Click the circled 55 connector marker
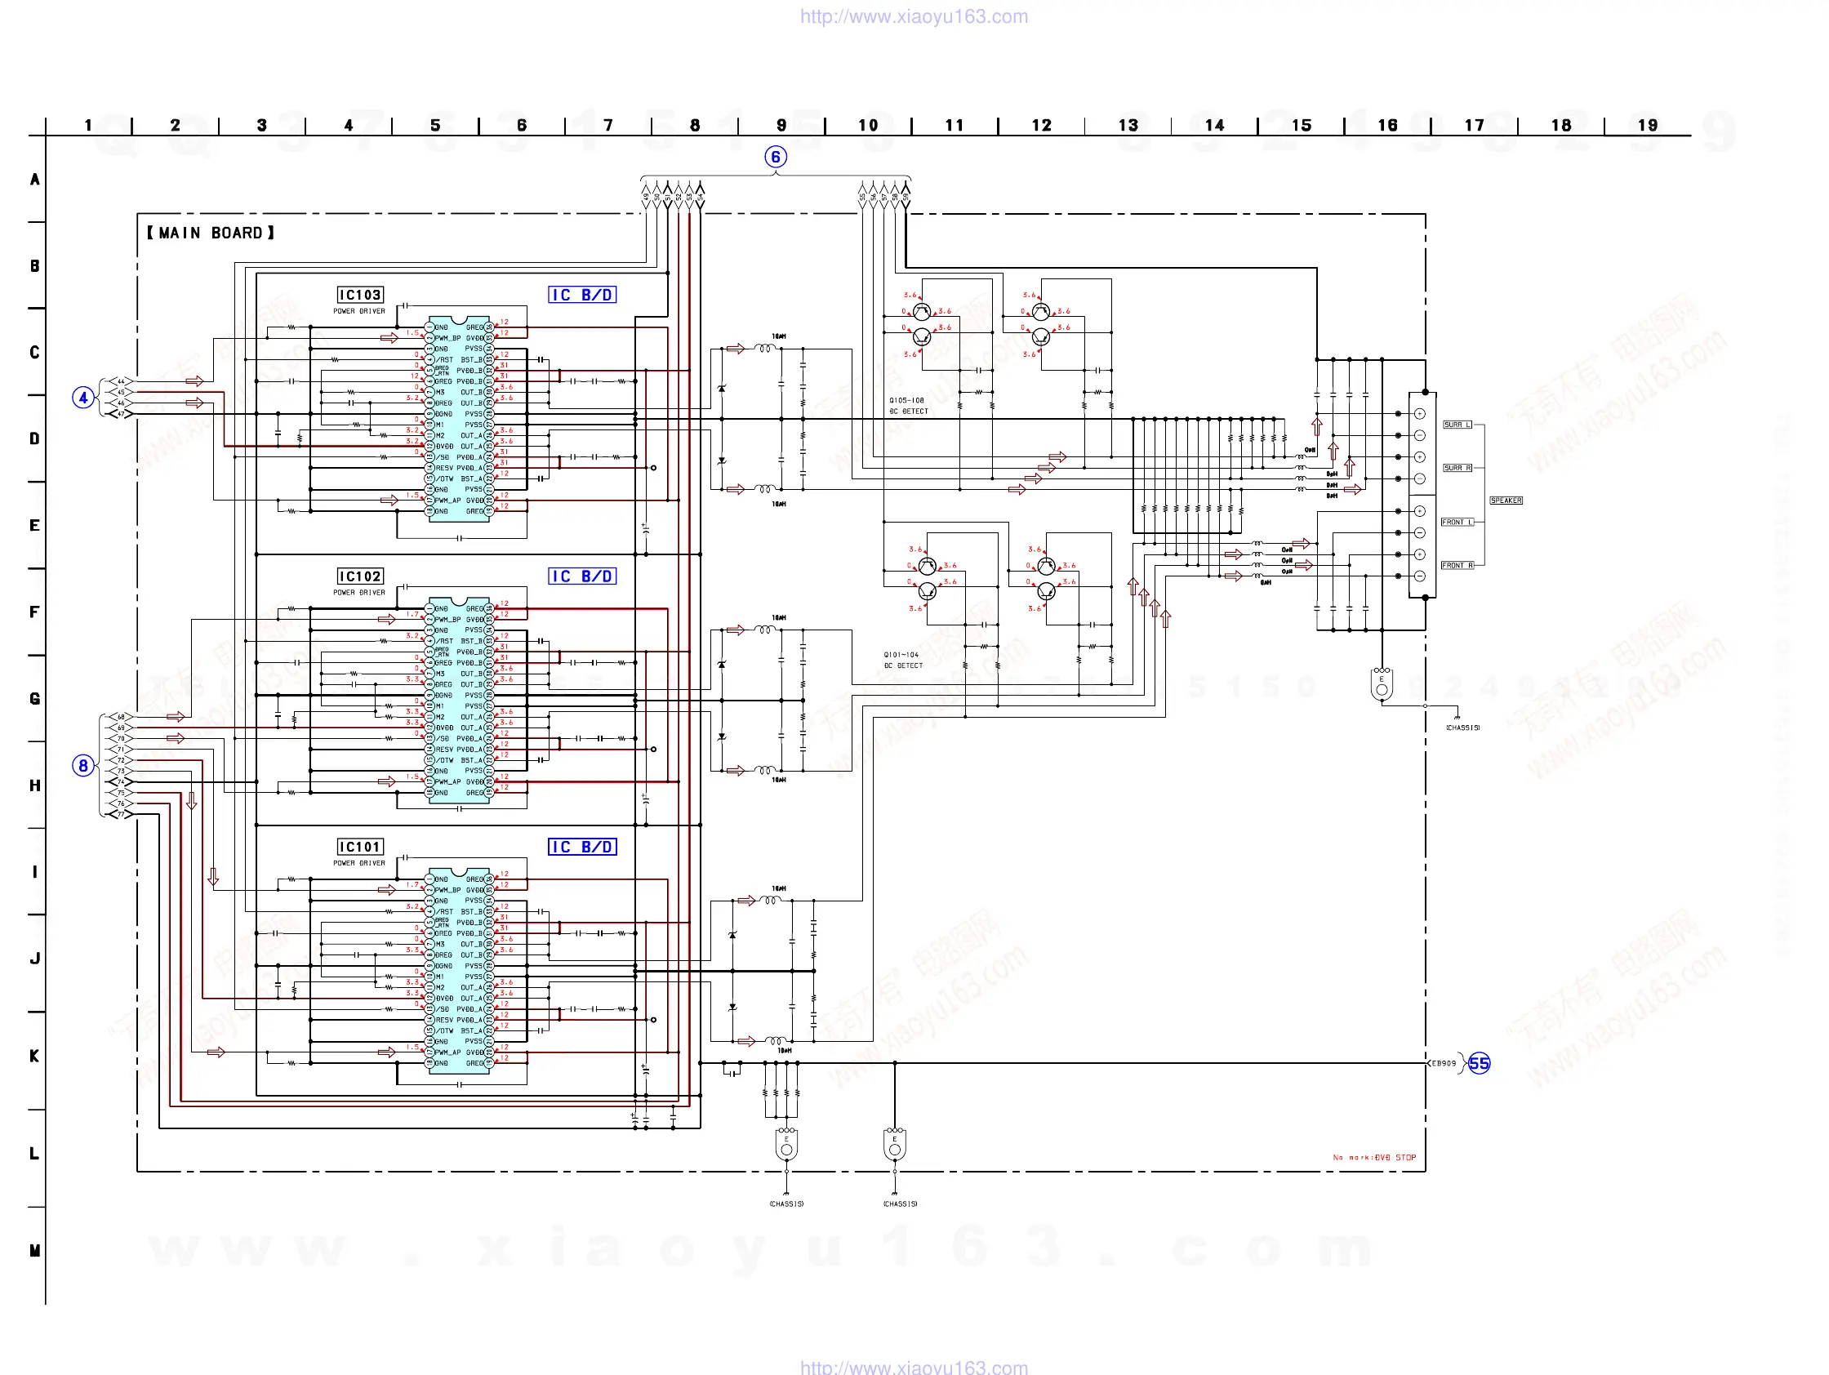 1480,1063
